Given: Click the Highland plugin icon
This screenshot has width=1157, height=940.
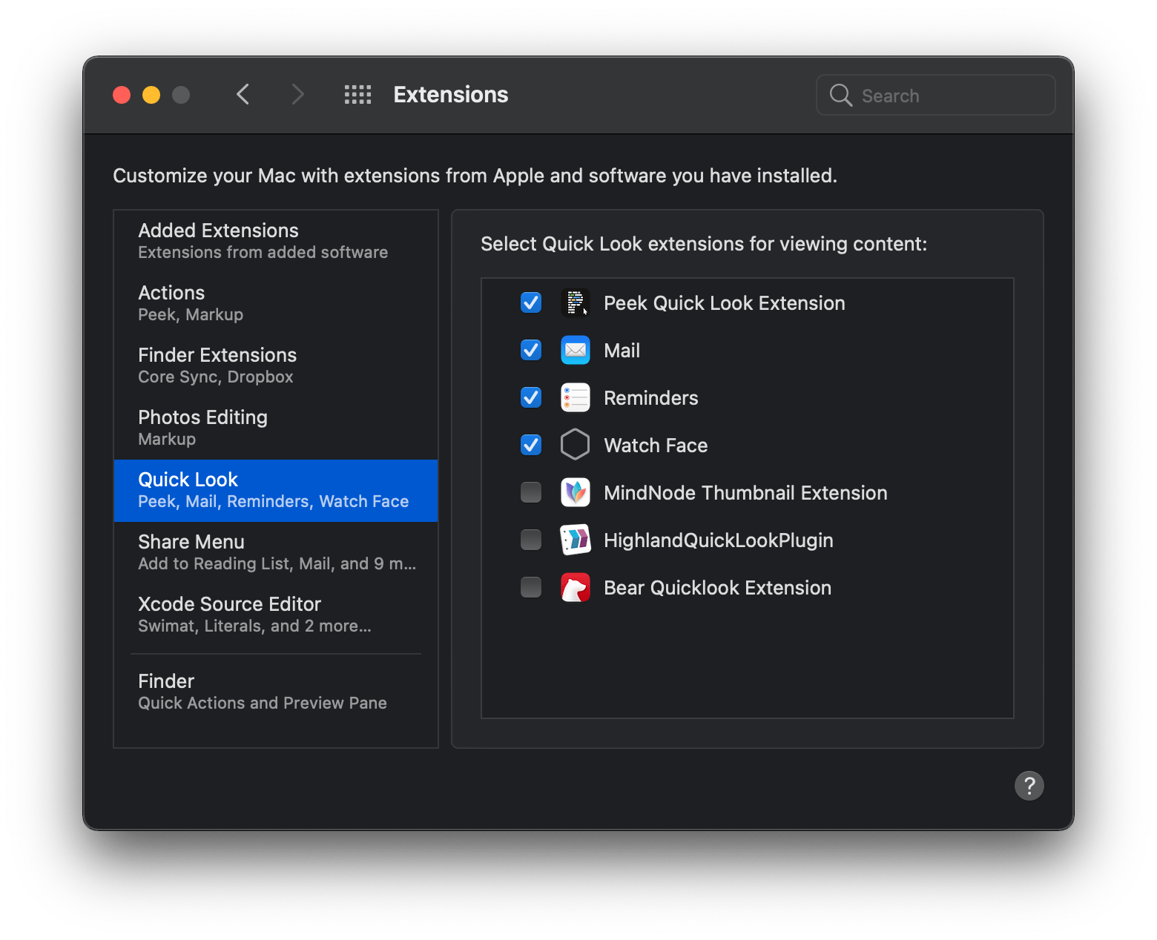Looking at the screenshot, I should (x=576, y=540).
